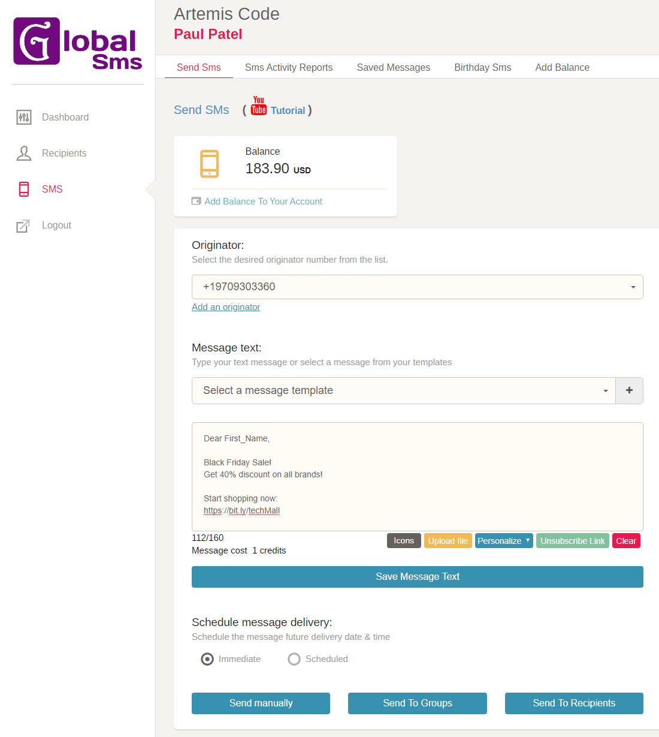The width and height of the screenshot is (659, 737).
Task: Click the Recipients person icon
Action: [x=24, y=154]
